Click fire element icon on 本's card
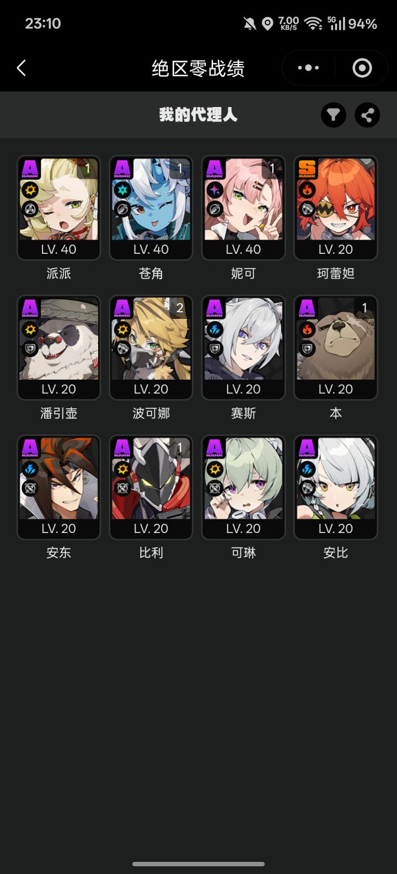Screen dimensions: 397x874 pos(307,330)
